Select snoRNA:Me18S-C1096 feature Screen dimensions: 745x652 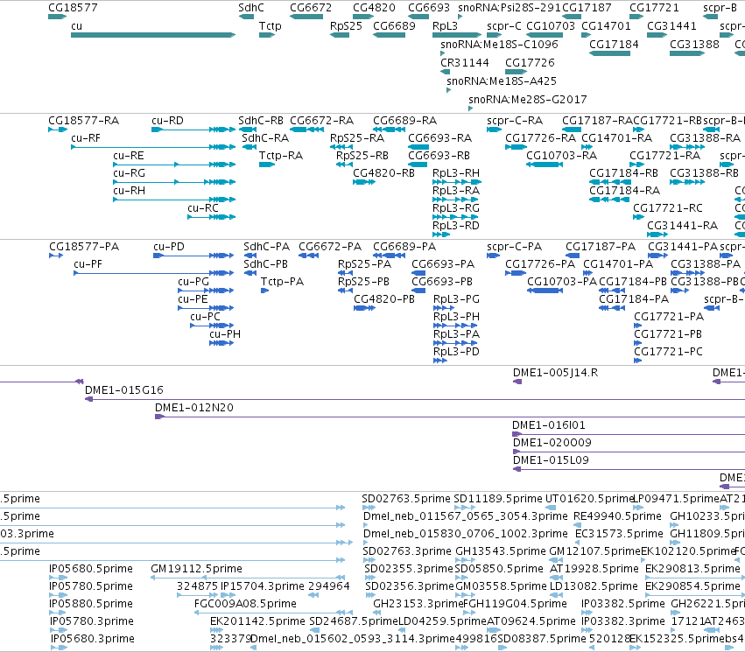coord(443,53)
